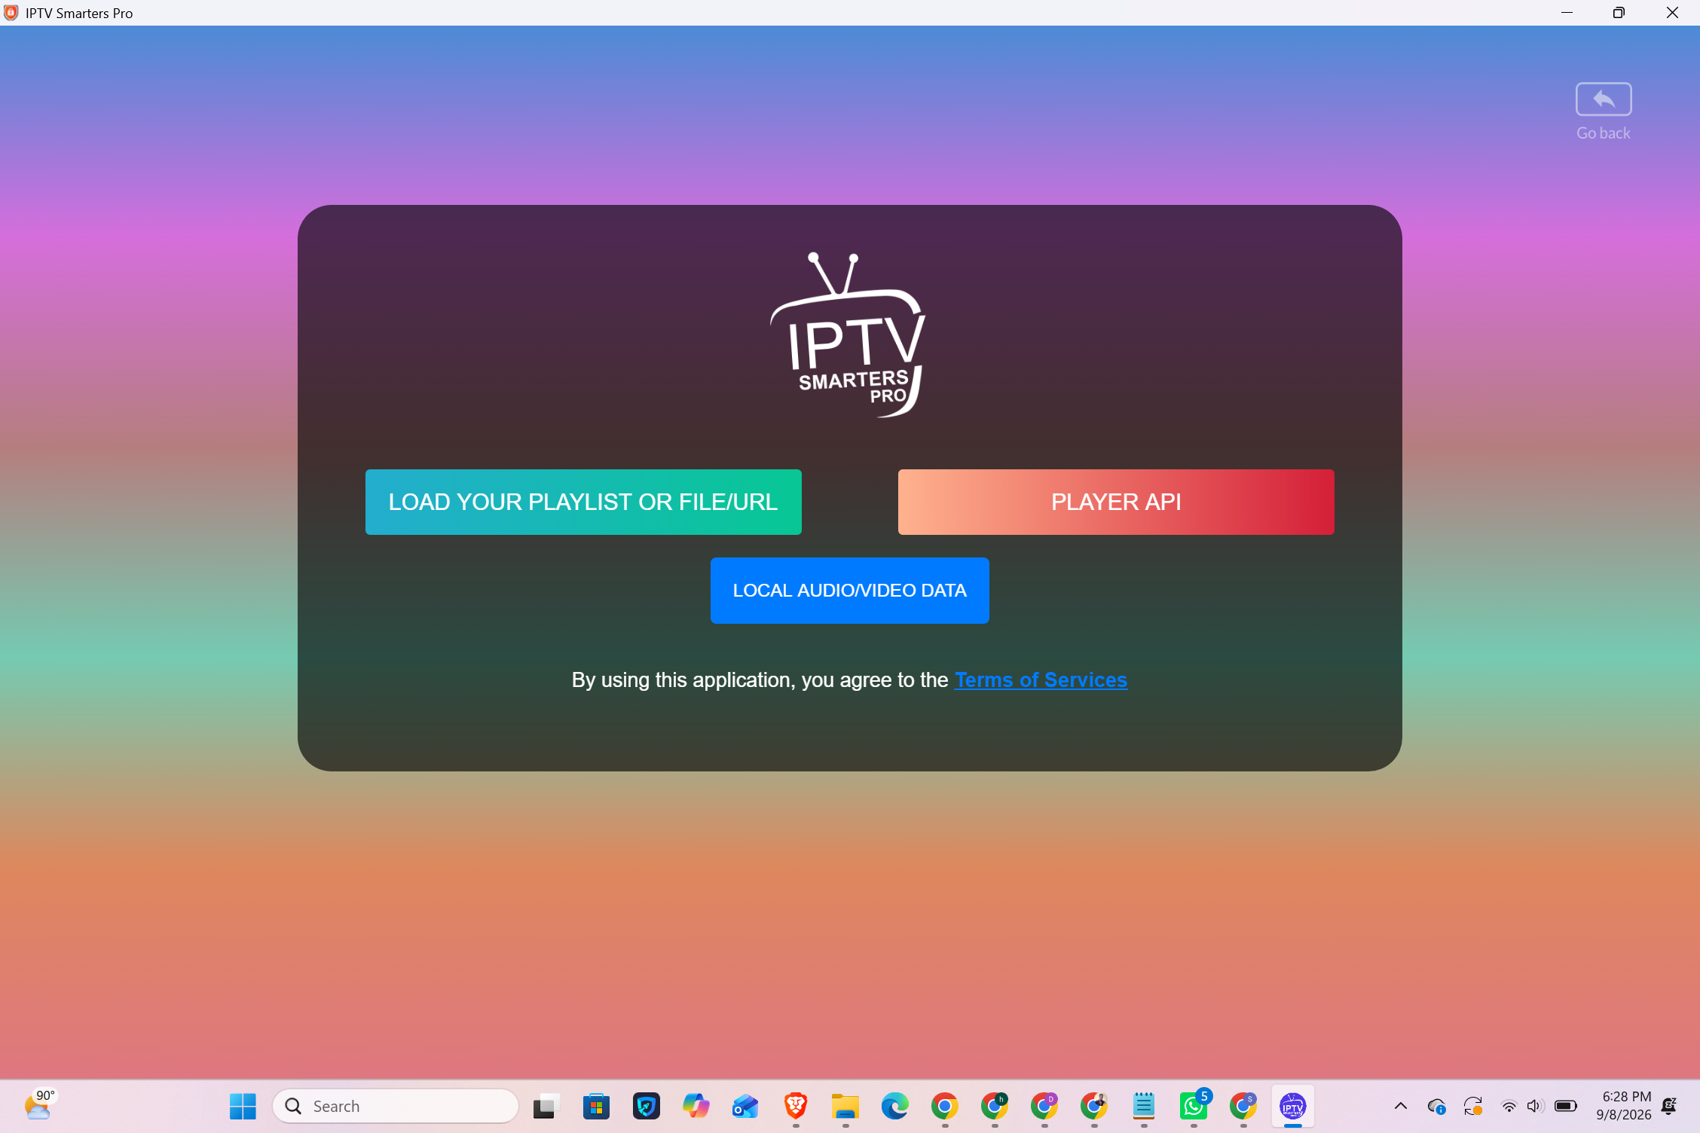
Task: Click the IPTV Smarters Pro taskbar icon
Action: click(1293, 1106)
